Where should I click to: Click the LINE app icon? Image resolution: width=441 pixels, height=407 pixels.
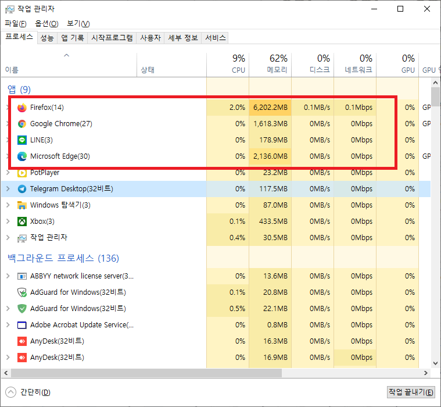tap(22, 140)
